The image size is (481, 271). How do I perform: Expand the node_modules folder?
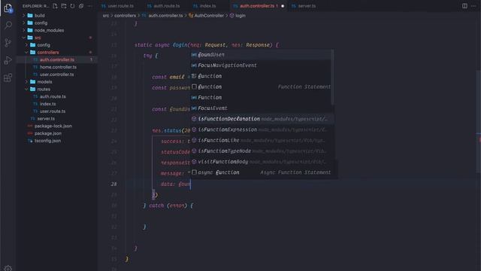[23, 30]
